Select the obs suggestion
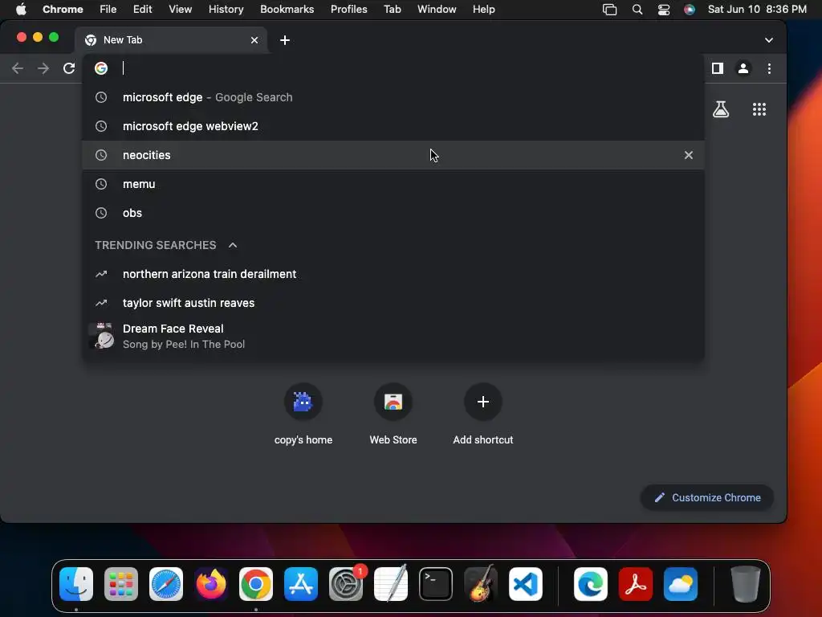Viewport: 822px width, 617px height. [x=393, y=212]
